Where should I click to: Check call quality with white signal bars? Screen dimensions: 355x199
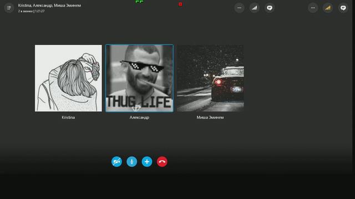[255, 8]
